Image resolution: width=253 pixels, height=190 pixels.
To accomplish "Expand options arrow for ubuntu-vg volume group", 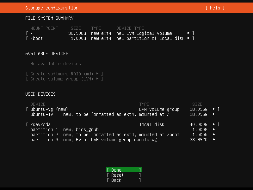I will tap(214, 109).
